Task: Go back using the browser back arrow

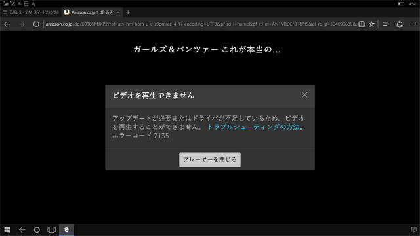Action: coord(7,24)
